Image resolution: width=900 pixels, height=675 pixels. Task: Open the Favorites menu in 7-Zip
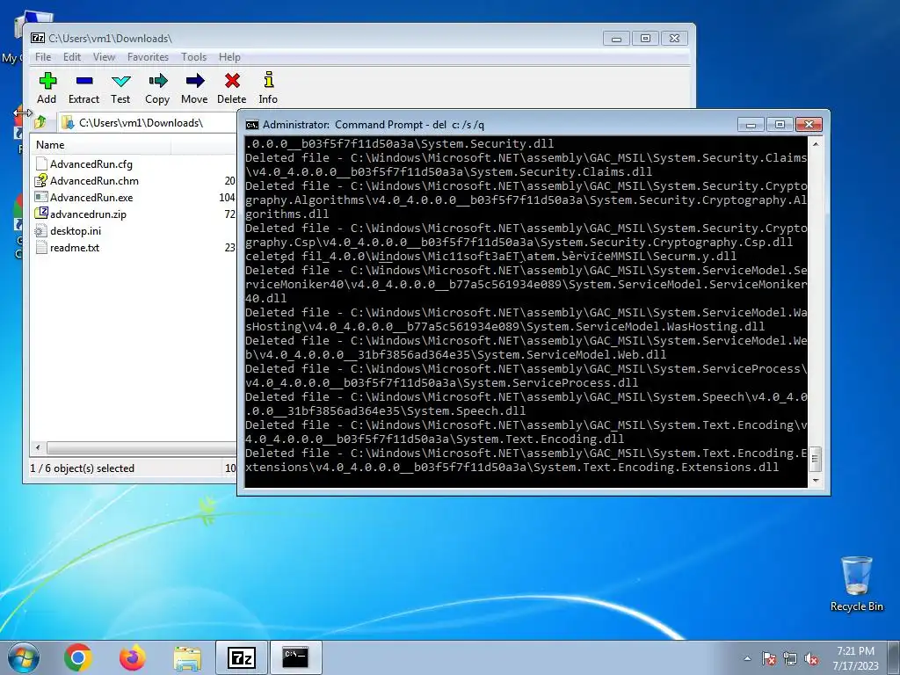click(x=148, y=57)
